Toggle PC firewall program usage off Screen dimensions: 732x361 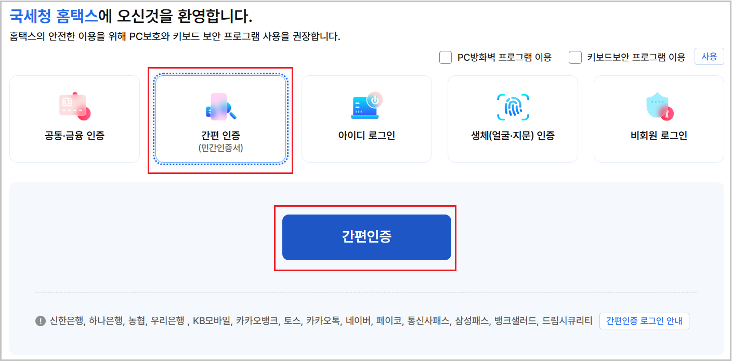pos(446,57)
